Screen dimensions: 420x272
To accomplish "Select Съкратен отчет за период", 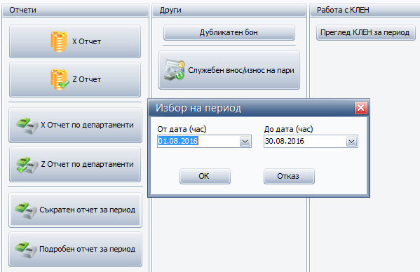I will [75, 210].
